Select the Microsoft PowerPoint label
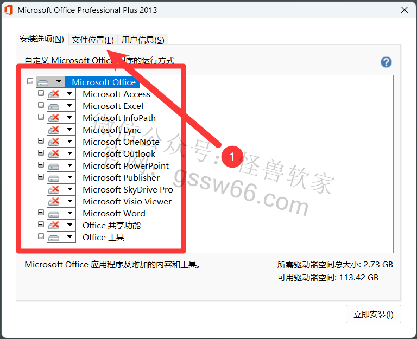417x339 pixels. click(x=125, y=166)
